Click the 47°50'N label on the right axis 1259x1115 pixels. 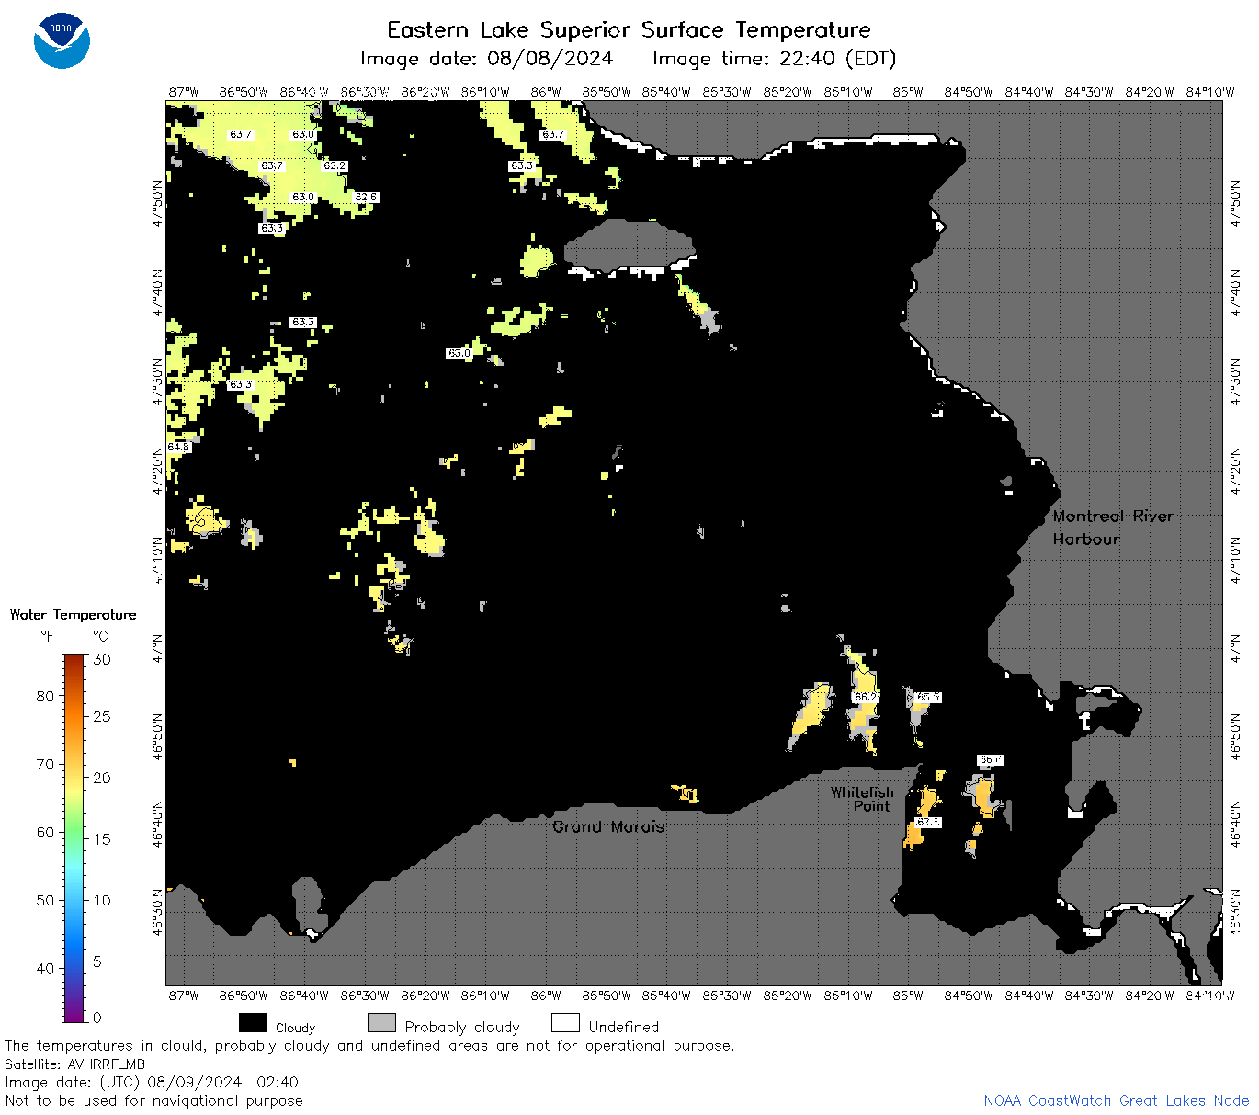pyautogui.click(x=1236, y=202)
